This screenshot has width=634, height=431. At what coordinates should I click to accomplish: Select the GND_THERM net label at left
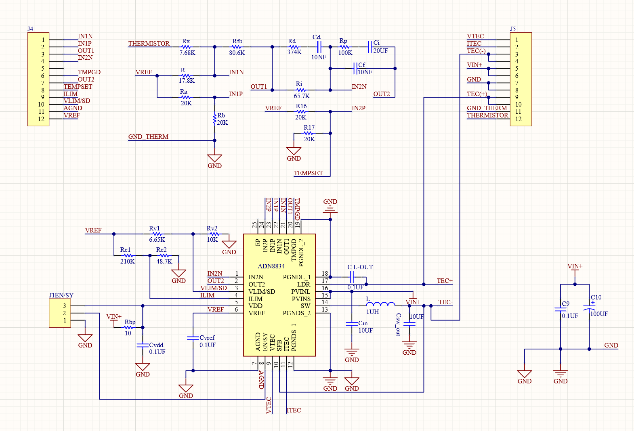tap(148, 137)
